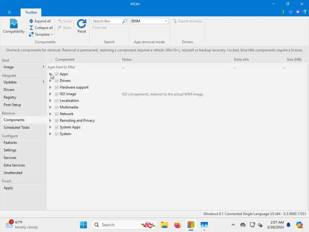
Task: Open the weather widget on taskbar
Action: (x=22, y=225)
